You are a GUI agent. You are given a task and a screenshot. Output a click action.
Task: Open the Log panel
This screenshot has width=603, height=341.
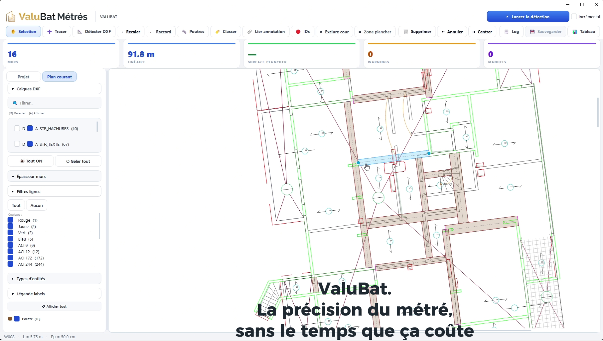click(x=512, y=31)
